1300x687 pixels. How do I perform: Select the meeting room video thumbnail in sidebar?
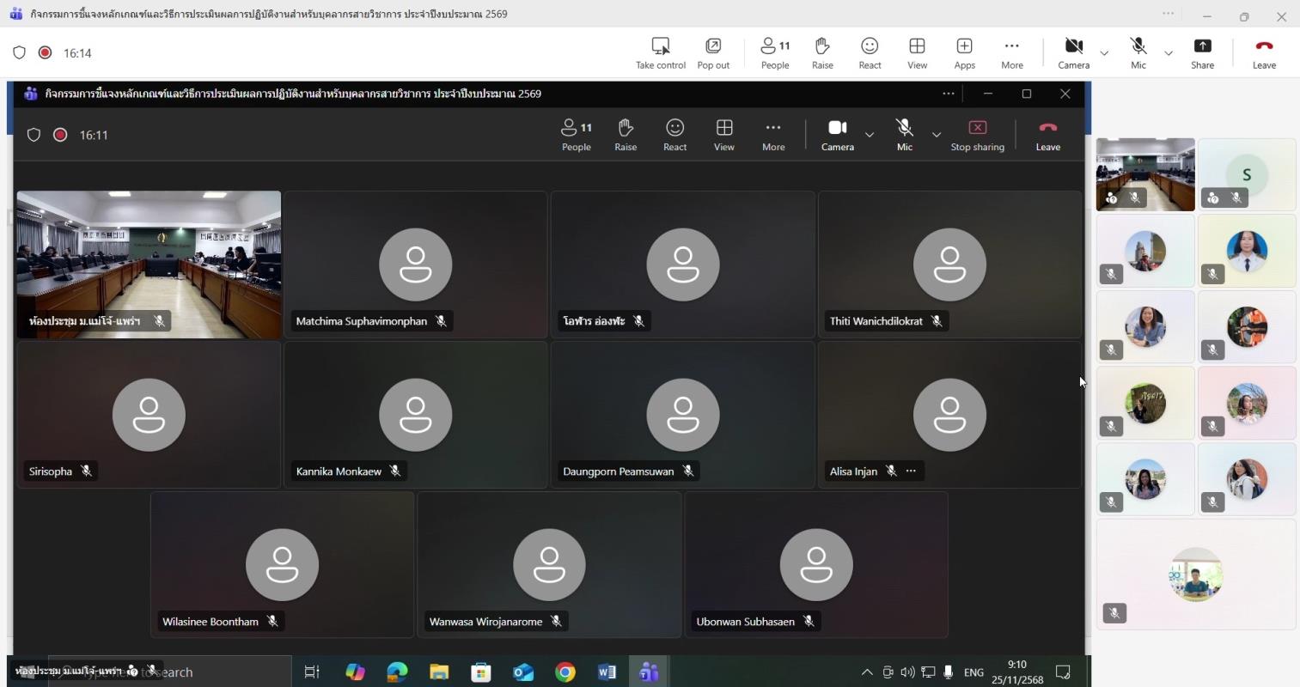pyautogui.click(x=1145, y=173)
